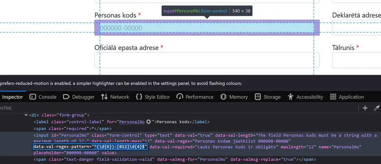Open the Network tab

tap(115, 97)
